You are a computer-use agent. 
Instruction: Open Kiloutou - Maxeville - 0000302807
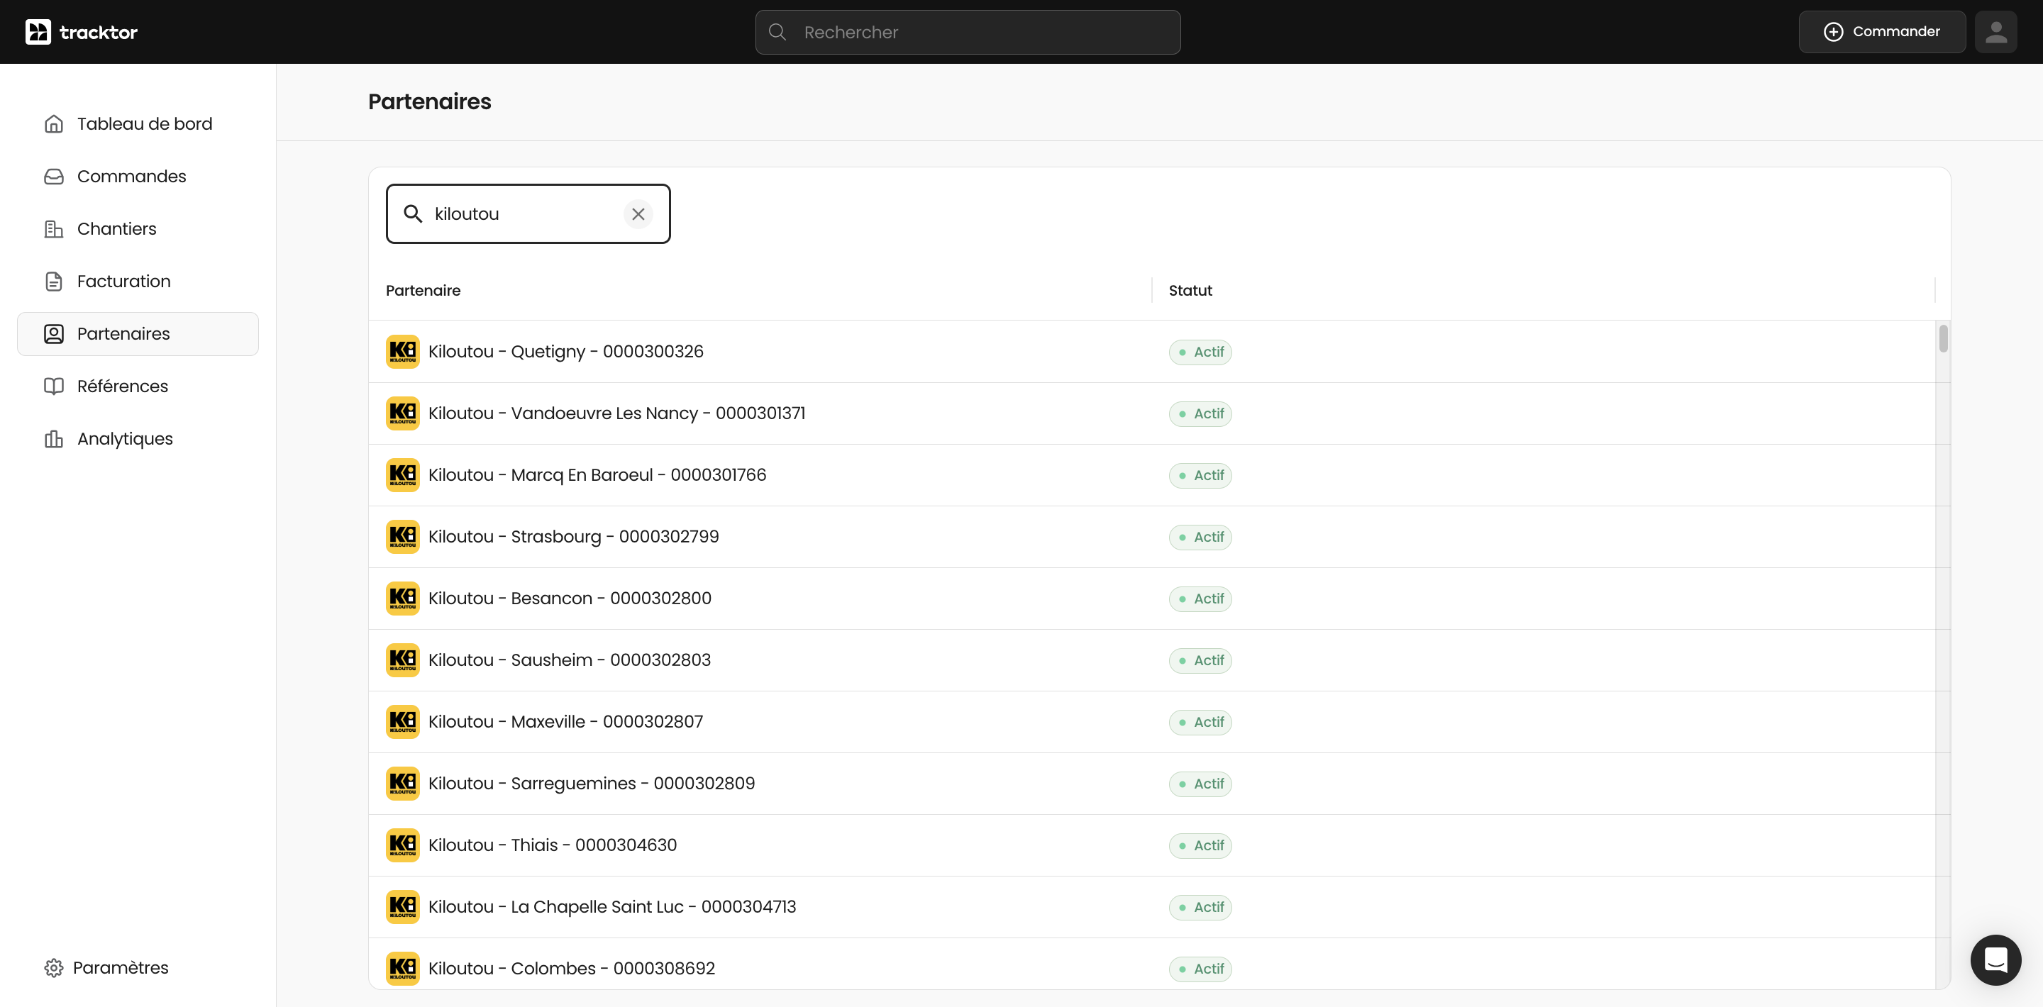click(565, 721)
